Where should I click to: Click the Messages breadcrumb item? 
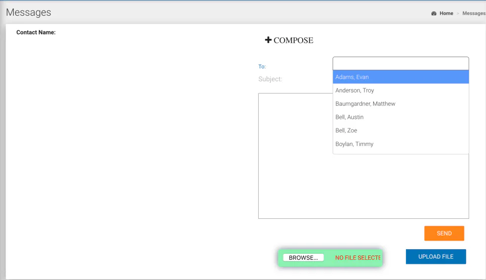[x=474, y=13]
